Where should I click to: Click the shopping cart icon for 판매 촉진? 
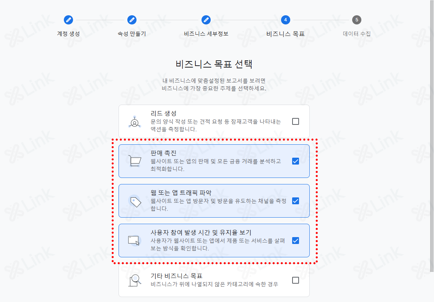click(135, 161)
